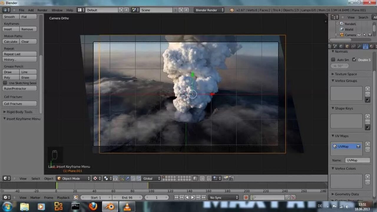Open the Modifiers (wrench) properties tab
Image resolution: width=377 pixels, height=212 pixels.
pos(359,46)
